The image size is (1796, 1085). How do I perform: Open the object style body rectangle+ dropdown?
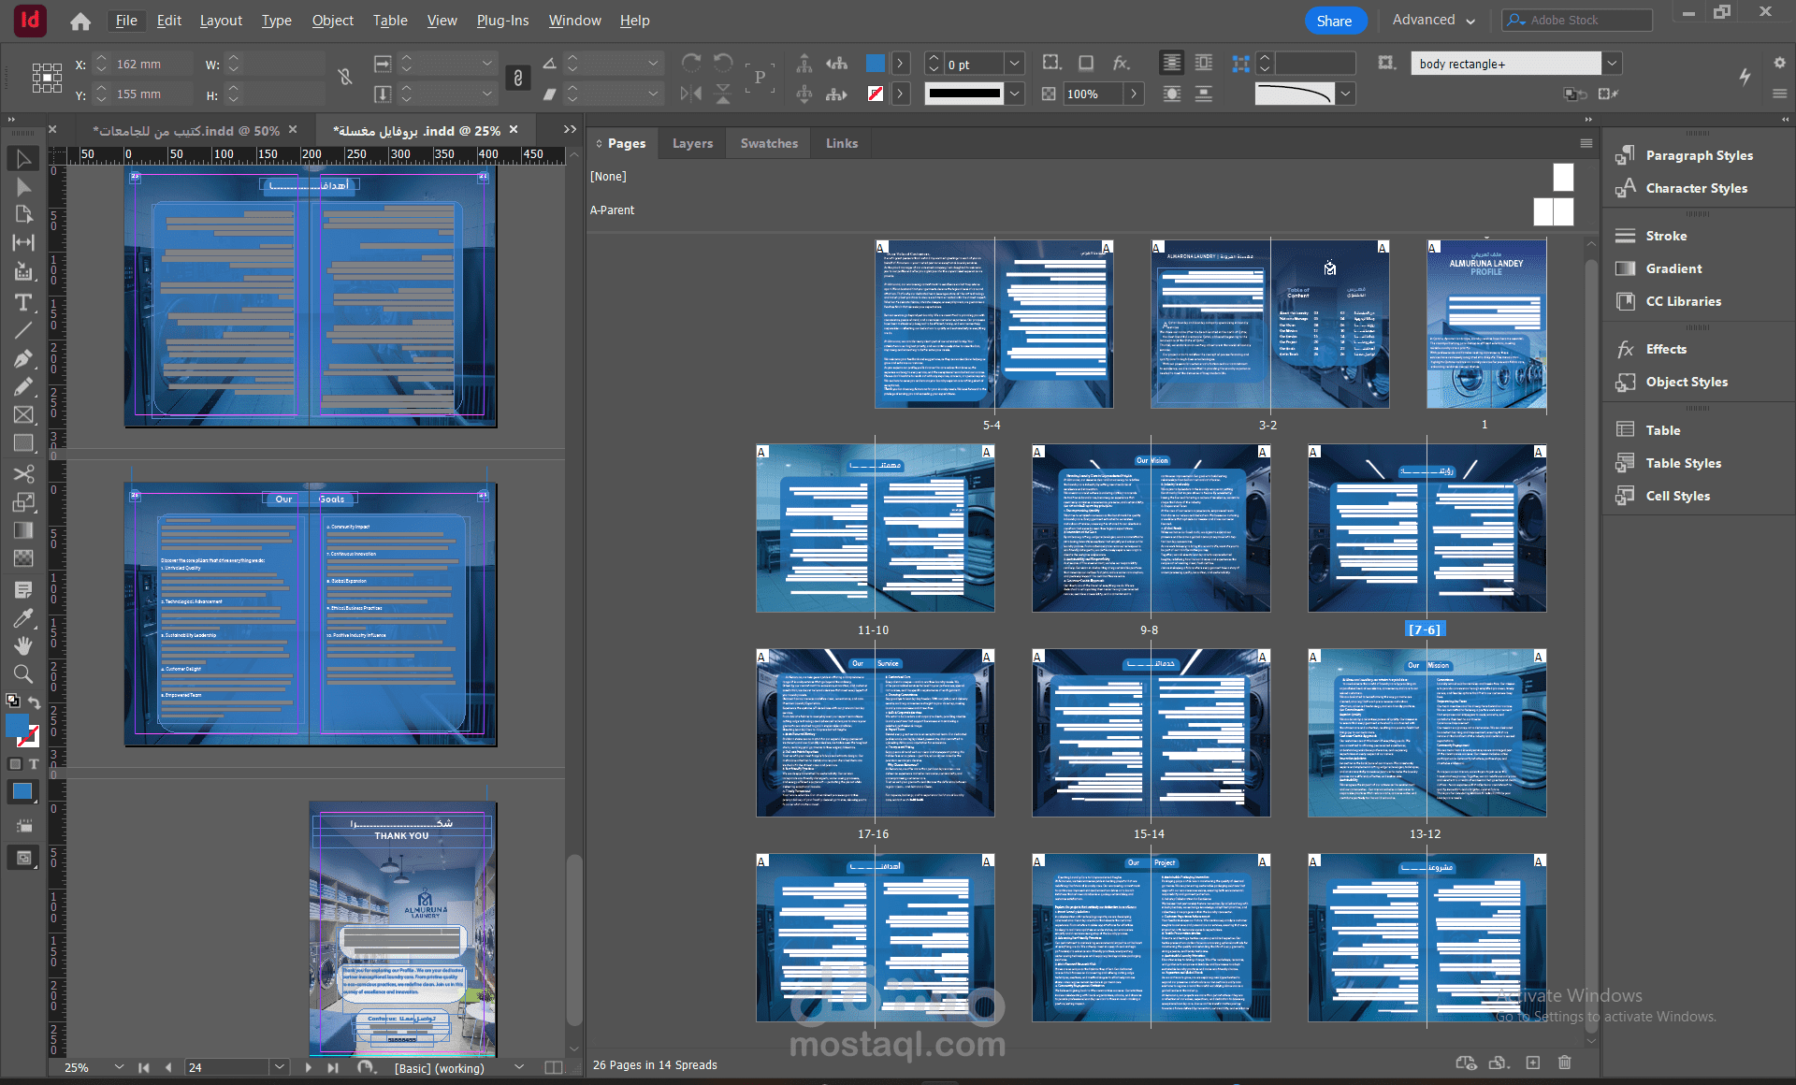1612,64
